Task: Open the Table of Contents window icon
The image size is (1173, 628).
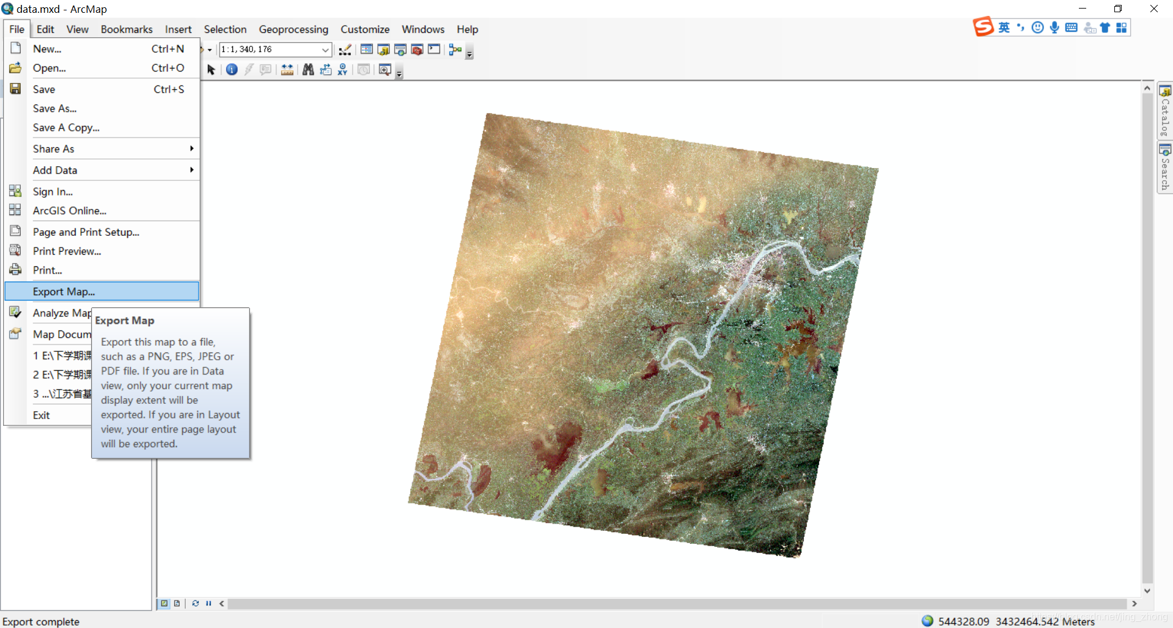Action: [367, 49]
